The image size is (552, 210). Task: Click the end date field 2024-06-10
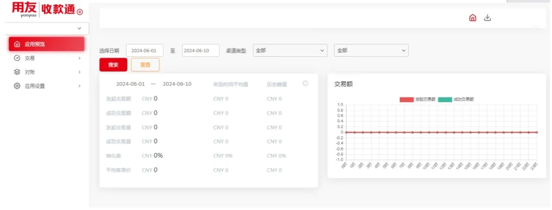point(201,50)
